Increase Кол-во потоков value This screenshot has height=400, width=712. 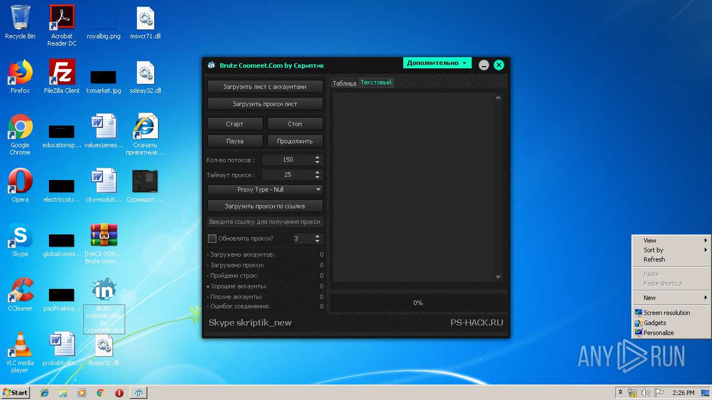pyautogui.click(x=317, y=157)
